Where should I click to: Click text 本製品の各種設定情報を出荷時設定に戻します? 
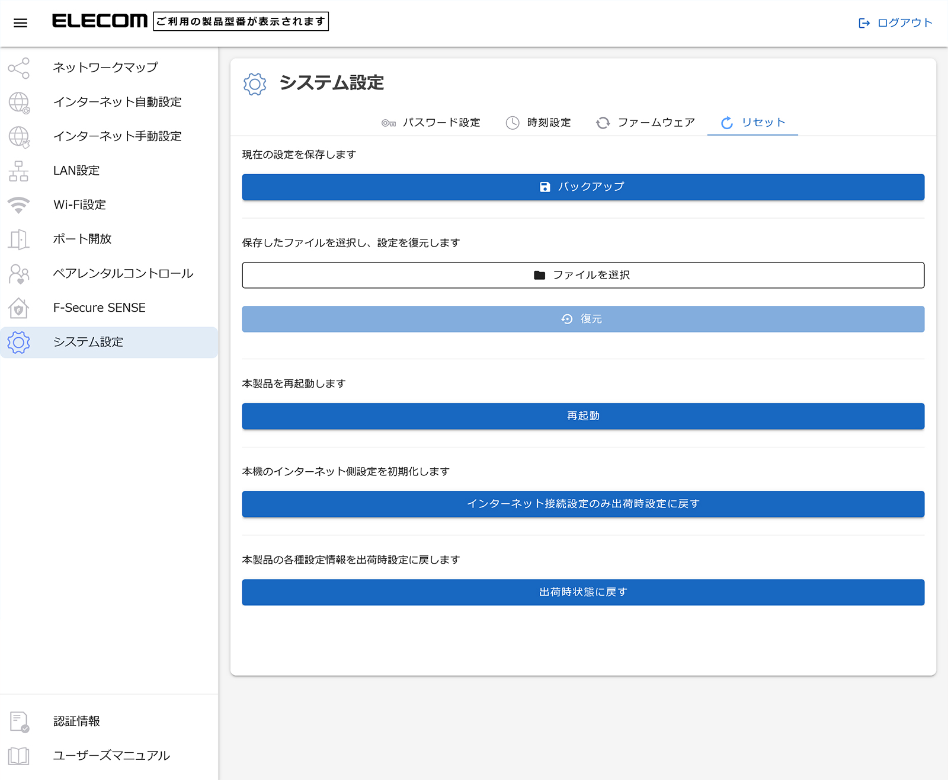(351, 560)
